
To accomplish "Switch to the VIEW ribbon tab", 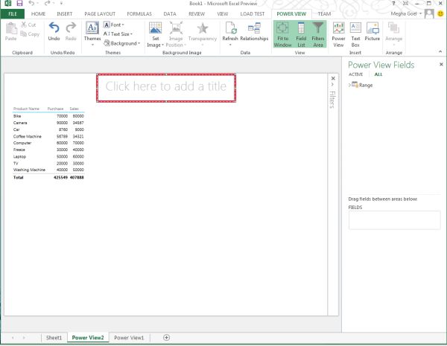I will click(x=222, y=14).
